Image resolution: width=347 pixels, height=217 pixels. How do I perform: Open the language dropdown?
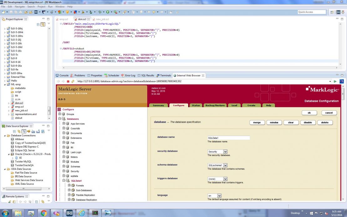(x=219, y=196)
